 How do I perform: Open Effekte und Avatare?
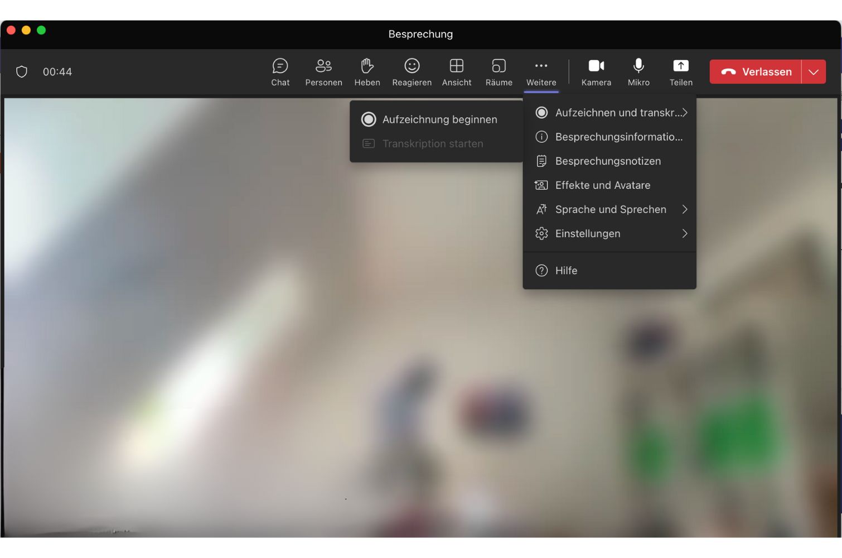[x=603, y=185]
